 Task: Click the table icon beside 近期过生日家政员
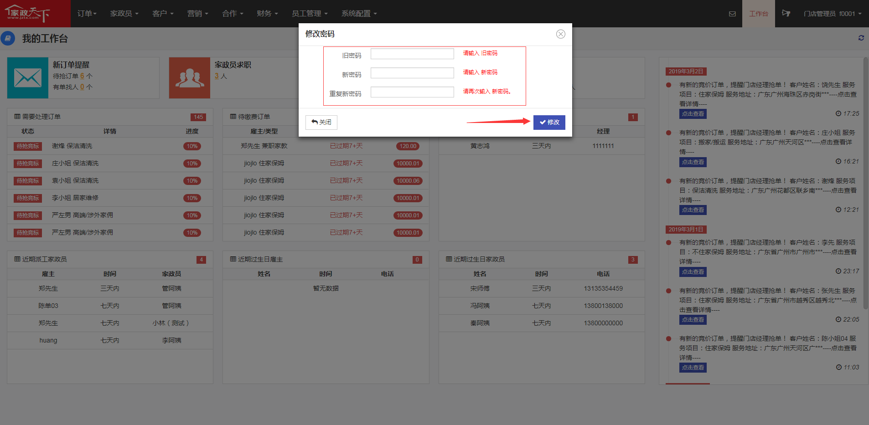click(x=449, y=259)
